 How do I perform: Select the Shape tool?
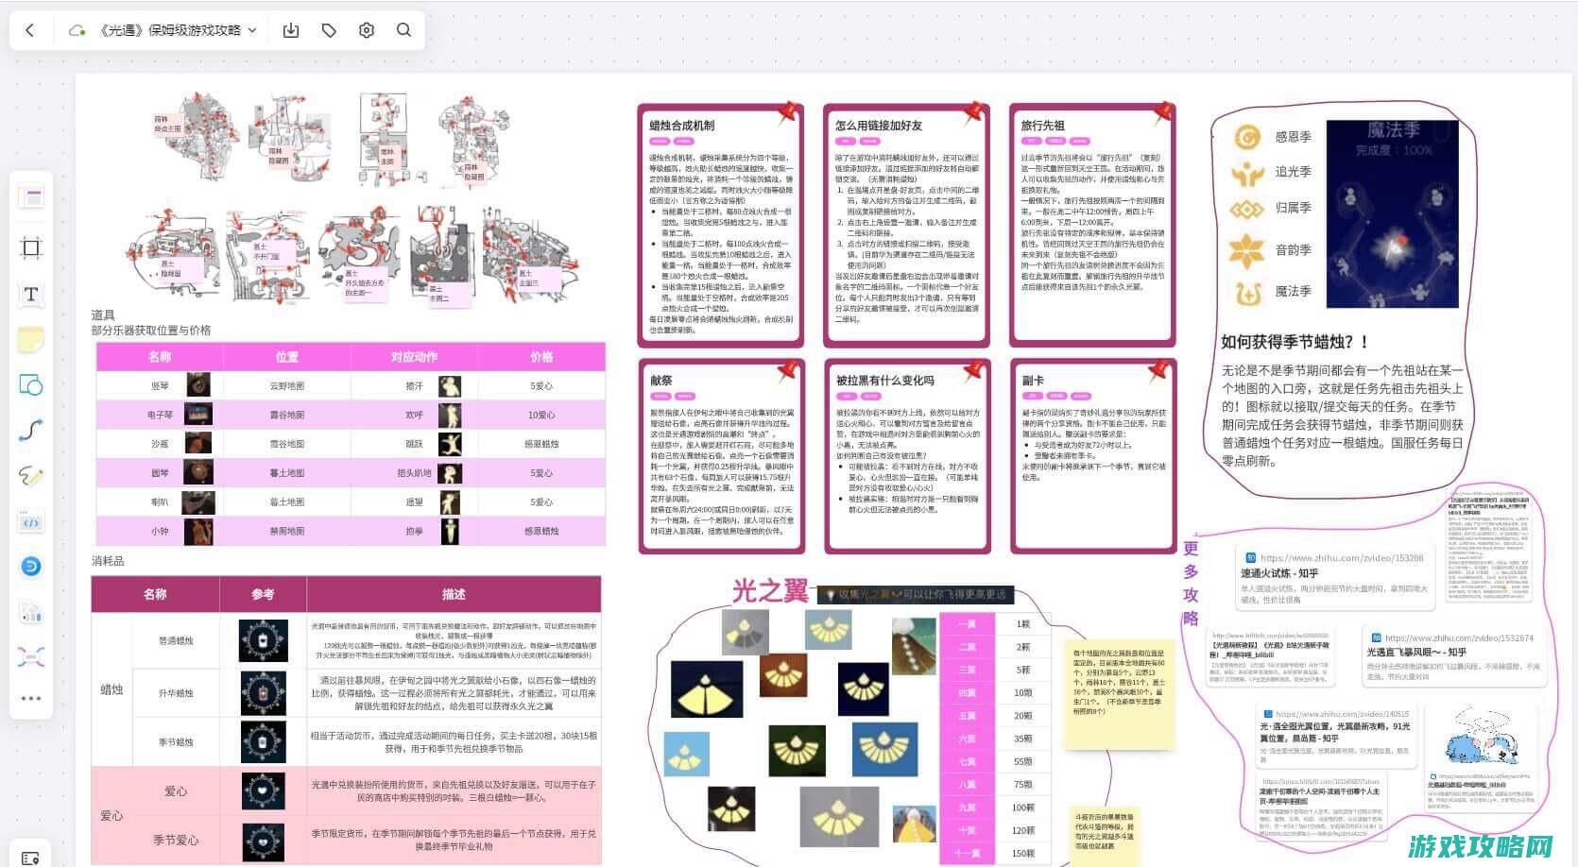[31, 385]
